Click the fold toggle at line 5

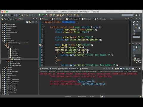44,27
